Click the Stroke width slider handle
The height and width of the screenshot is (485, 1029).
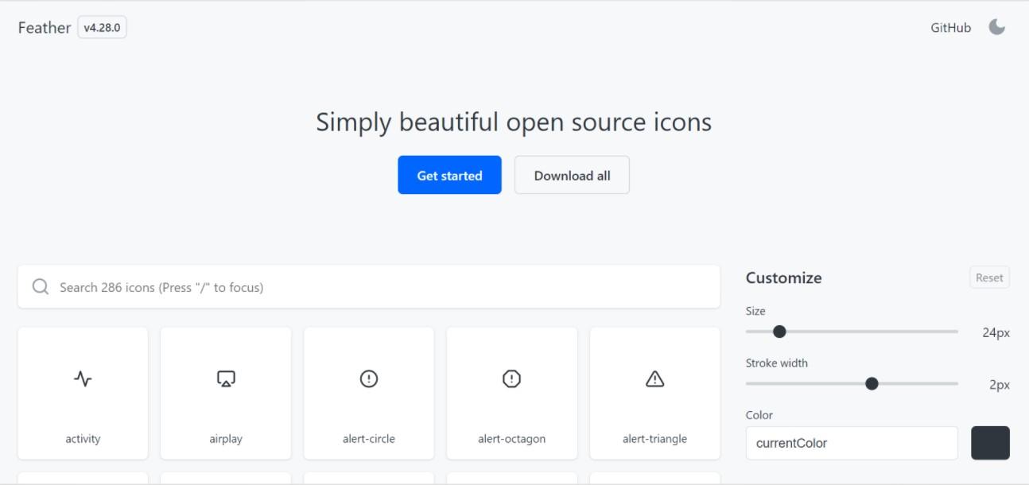(872, 384)
